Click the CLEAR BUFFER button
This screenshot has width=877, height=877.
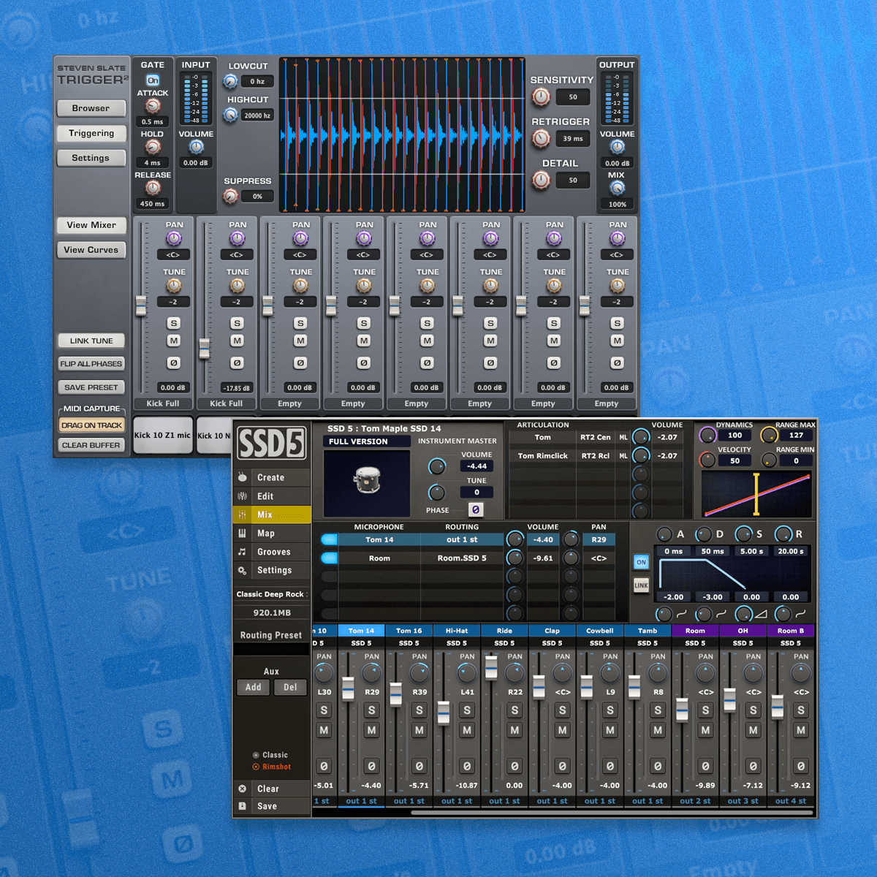click(x=91, y=445)
